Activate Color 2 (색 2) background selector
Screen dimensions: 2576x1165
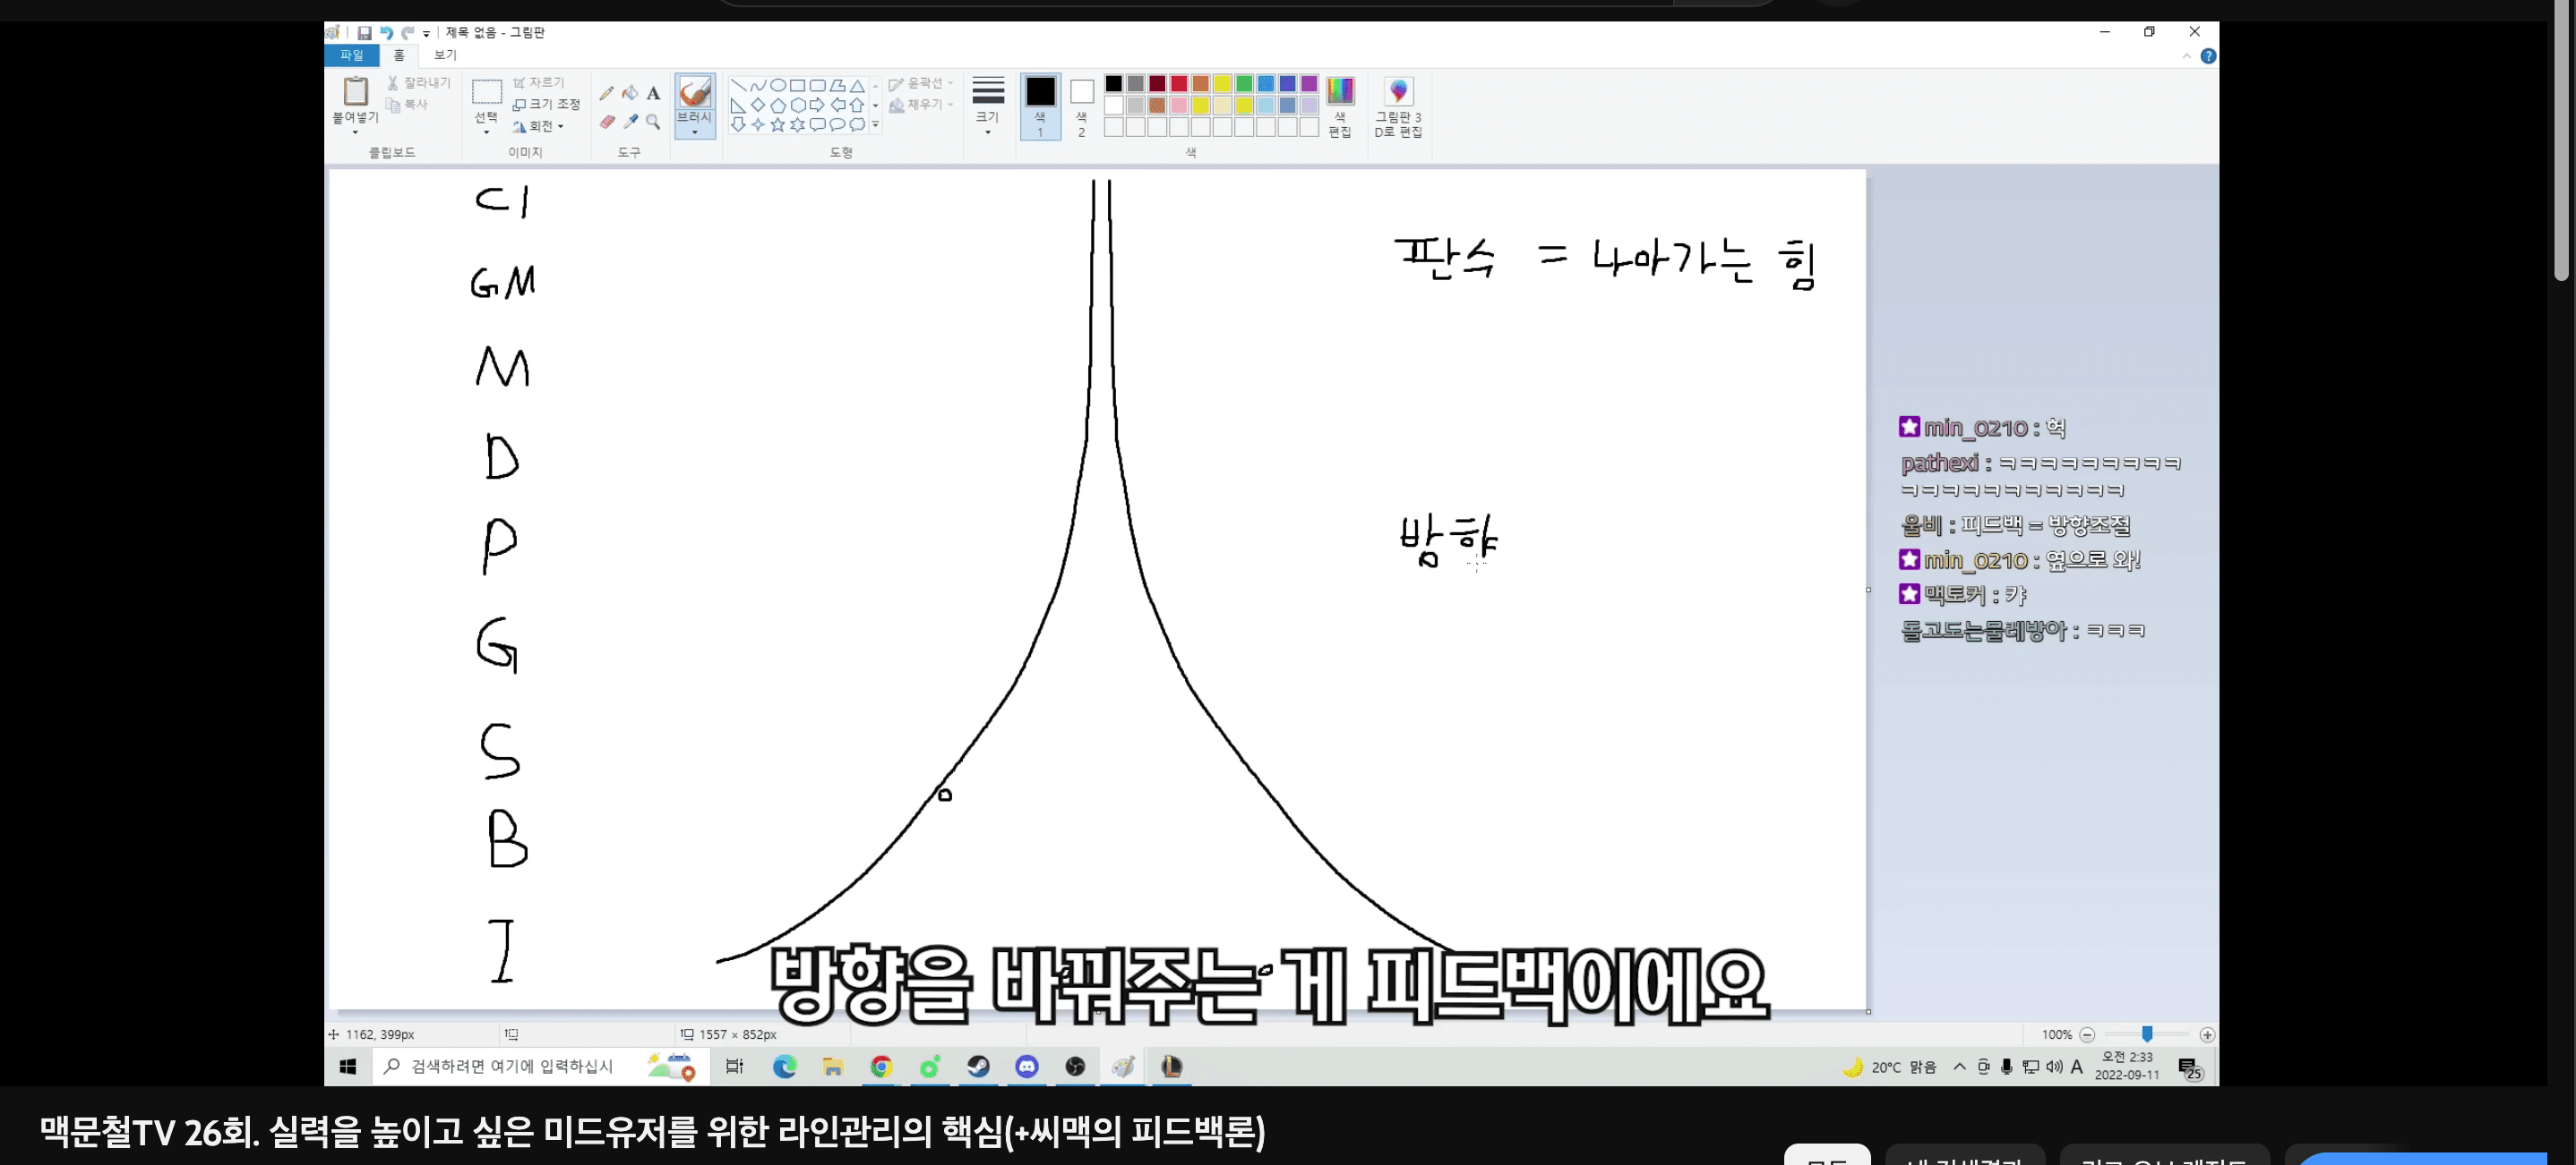click(x=1081, y=106)
